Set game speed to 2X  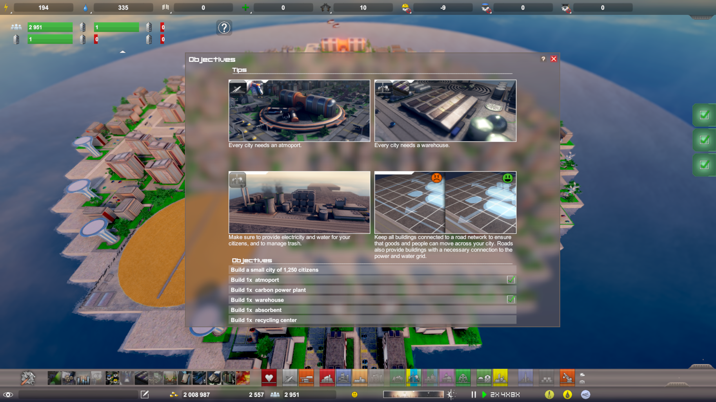(x=494, y=395)
